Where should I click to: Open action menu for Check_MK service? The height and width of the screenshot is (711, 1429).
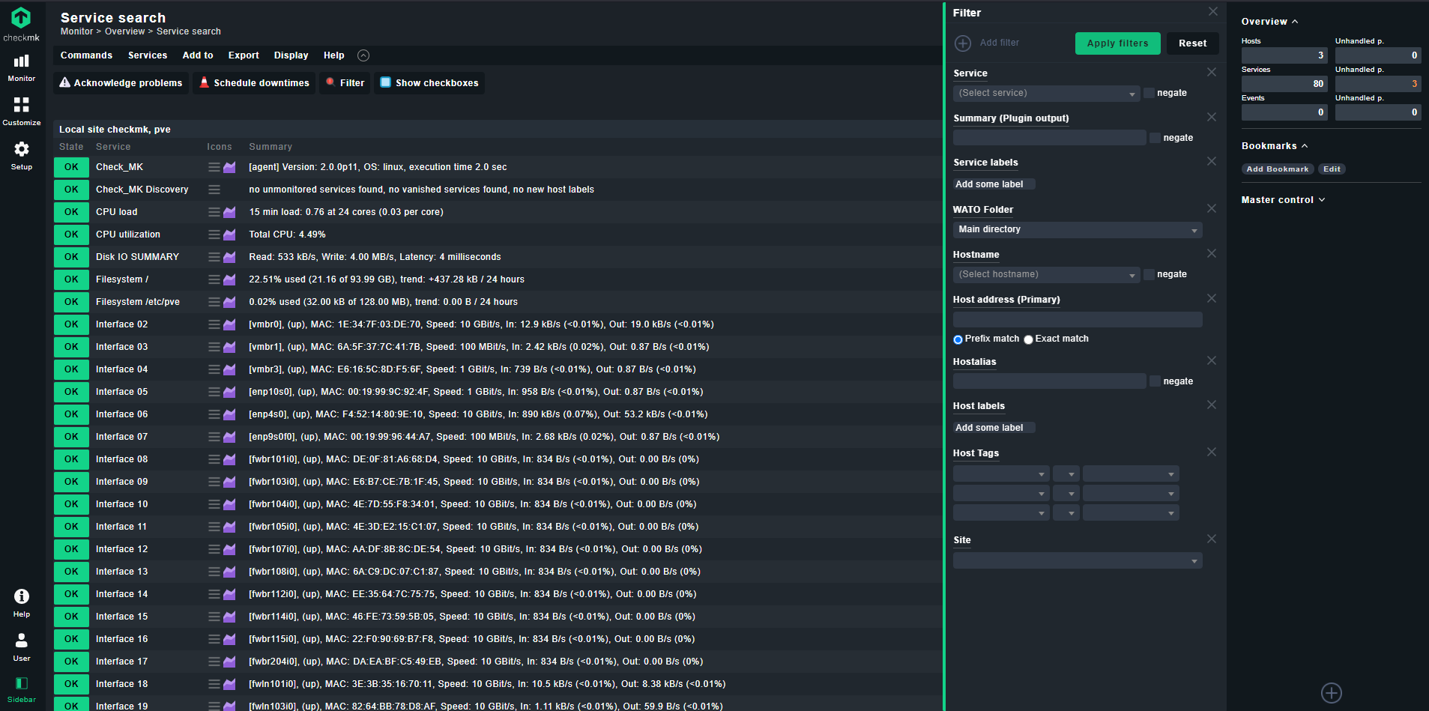[214, 167]
